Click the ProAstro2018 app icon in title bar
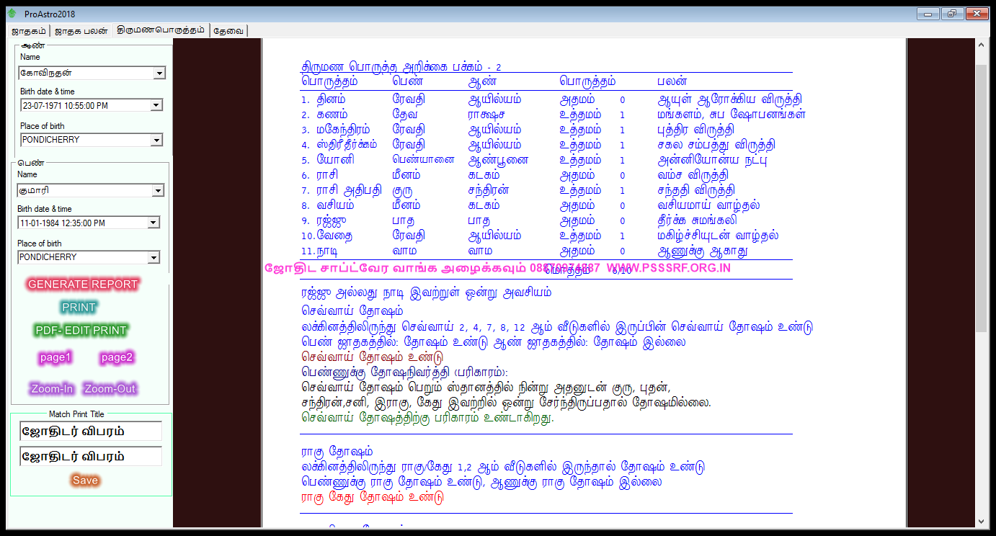This screenshot has width=996, height=536. (12, 14)
